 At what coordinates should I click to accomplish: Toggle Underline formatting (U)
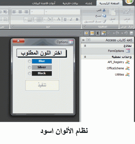click(65, 19)
